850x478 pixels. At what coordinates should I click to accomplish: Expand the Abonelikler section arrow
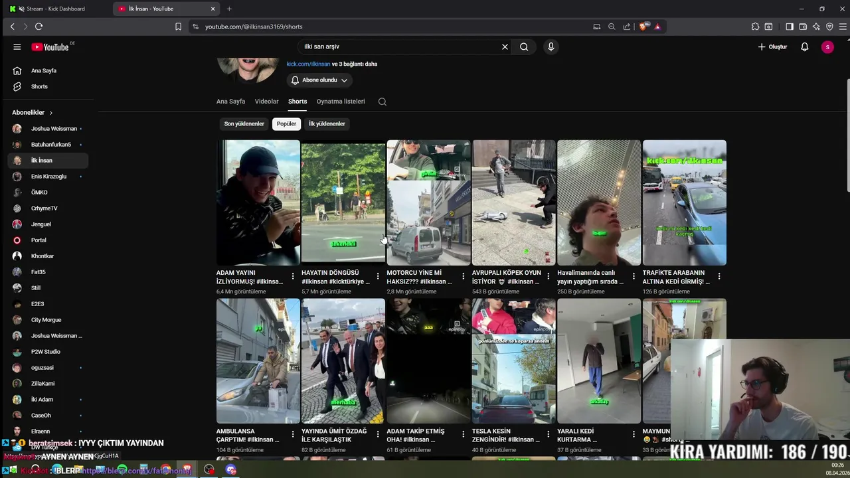(50, 113)
